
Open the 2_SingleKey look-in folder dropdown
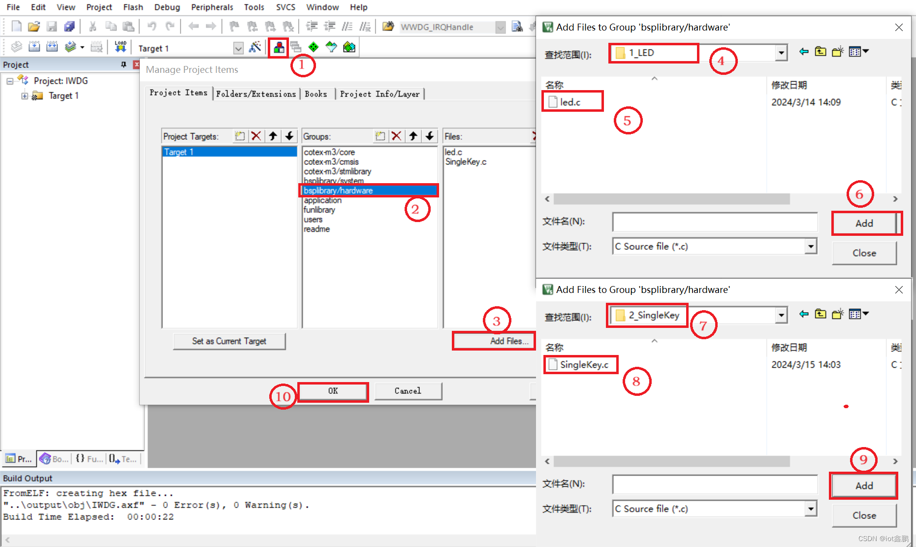coord(781,315)
